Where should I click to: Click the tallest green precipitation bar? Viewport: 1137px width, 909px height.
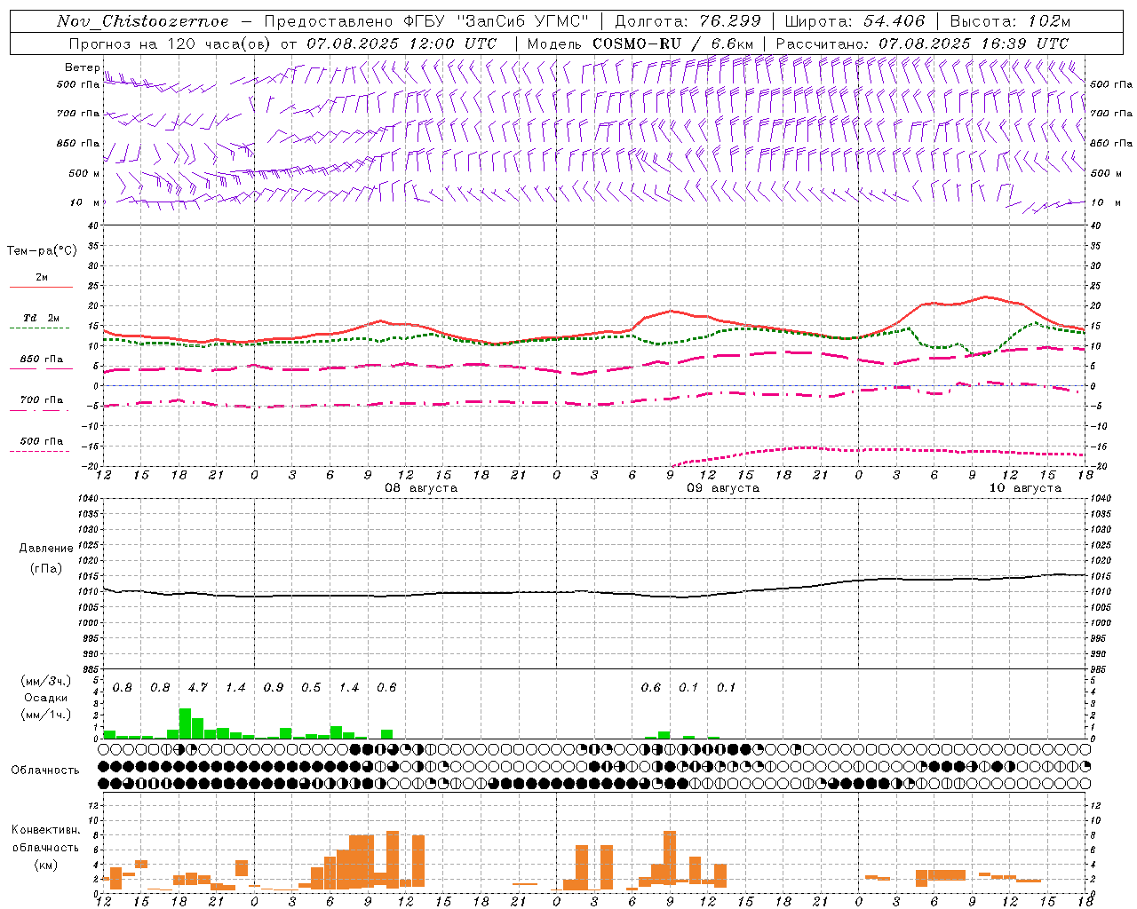pyautogui.click(x=185, y=723)
